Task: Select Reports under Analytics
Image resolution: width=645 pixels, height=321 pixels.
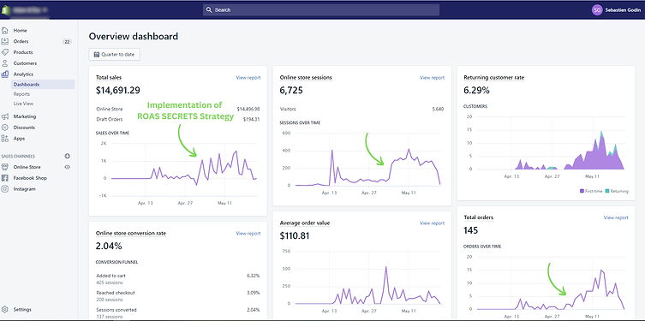Action: (x=21, y=94)
